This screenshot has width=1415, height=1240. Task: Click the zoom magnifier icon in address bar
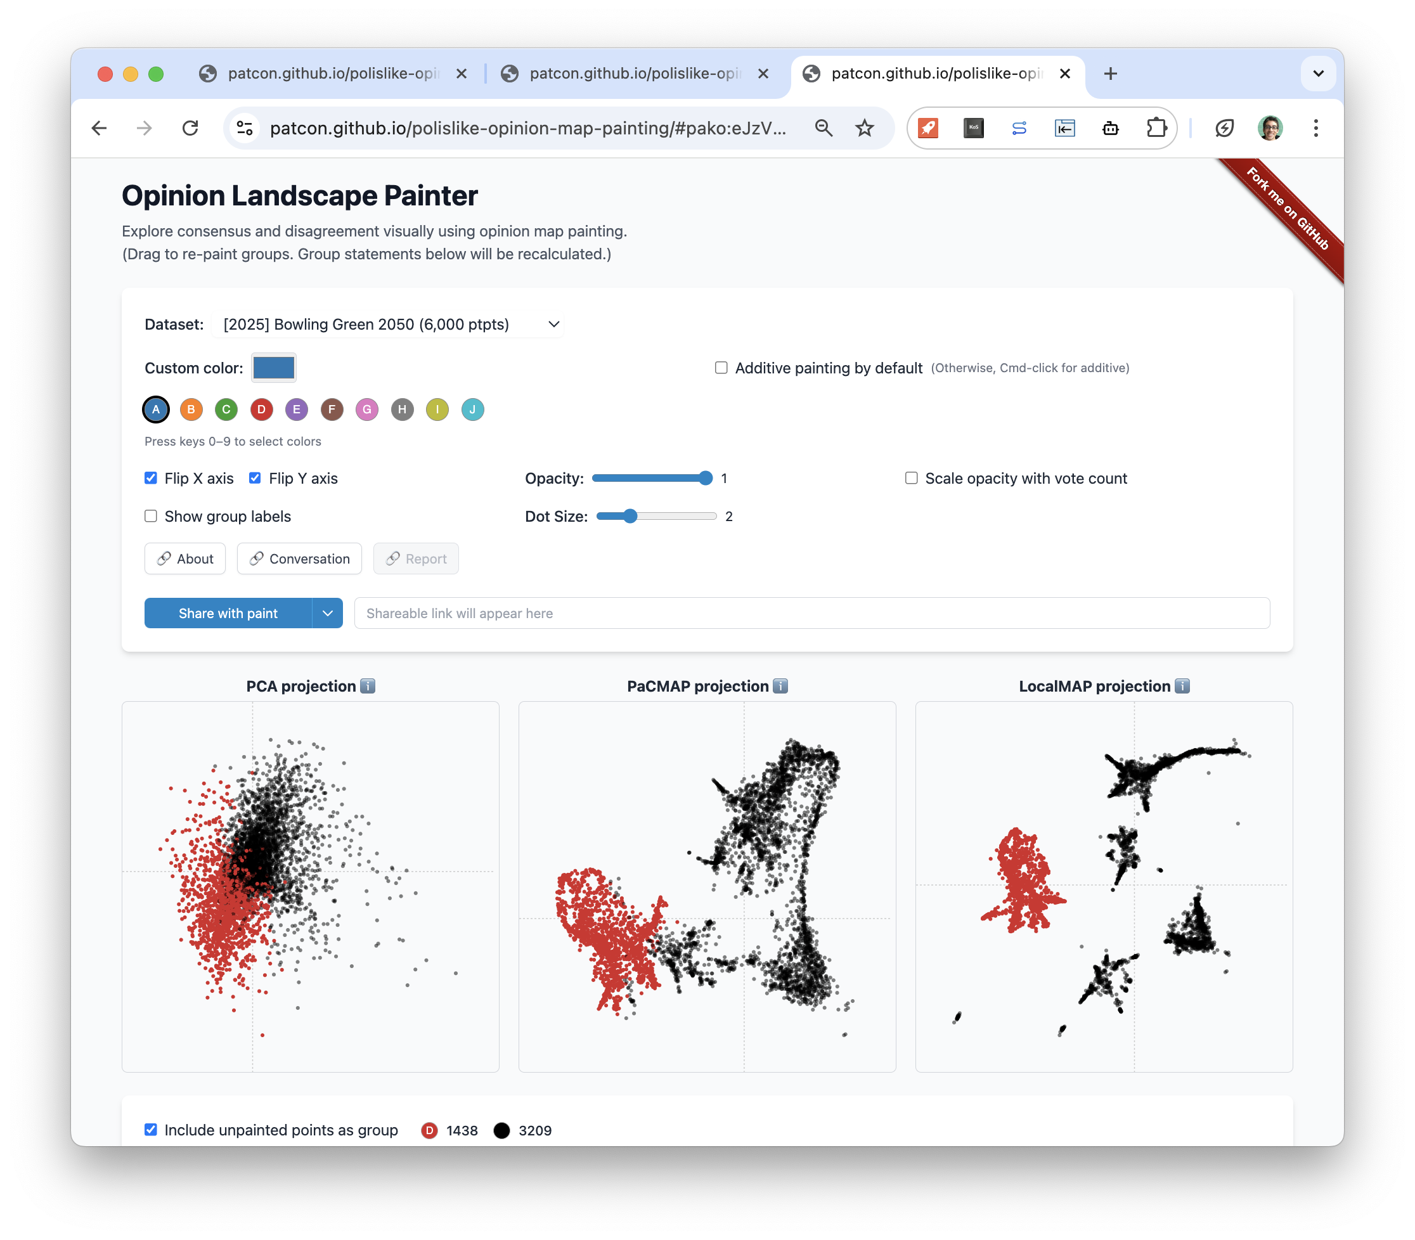(824, 128)
